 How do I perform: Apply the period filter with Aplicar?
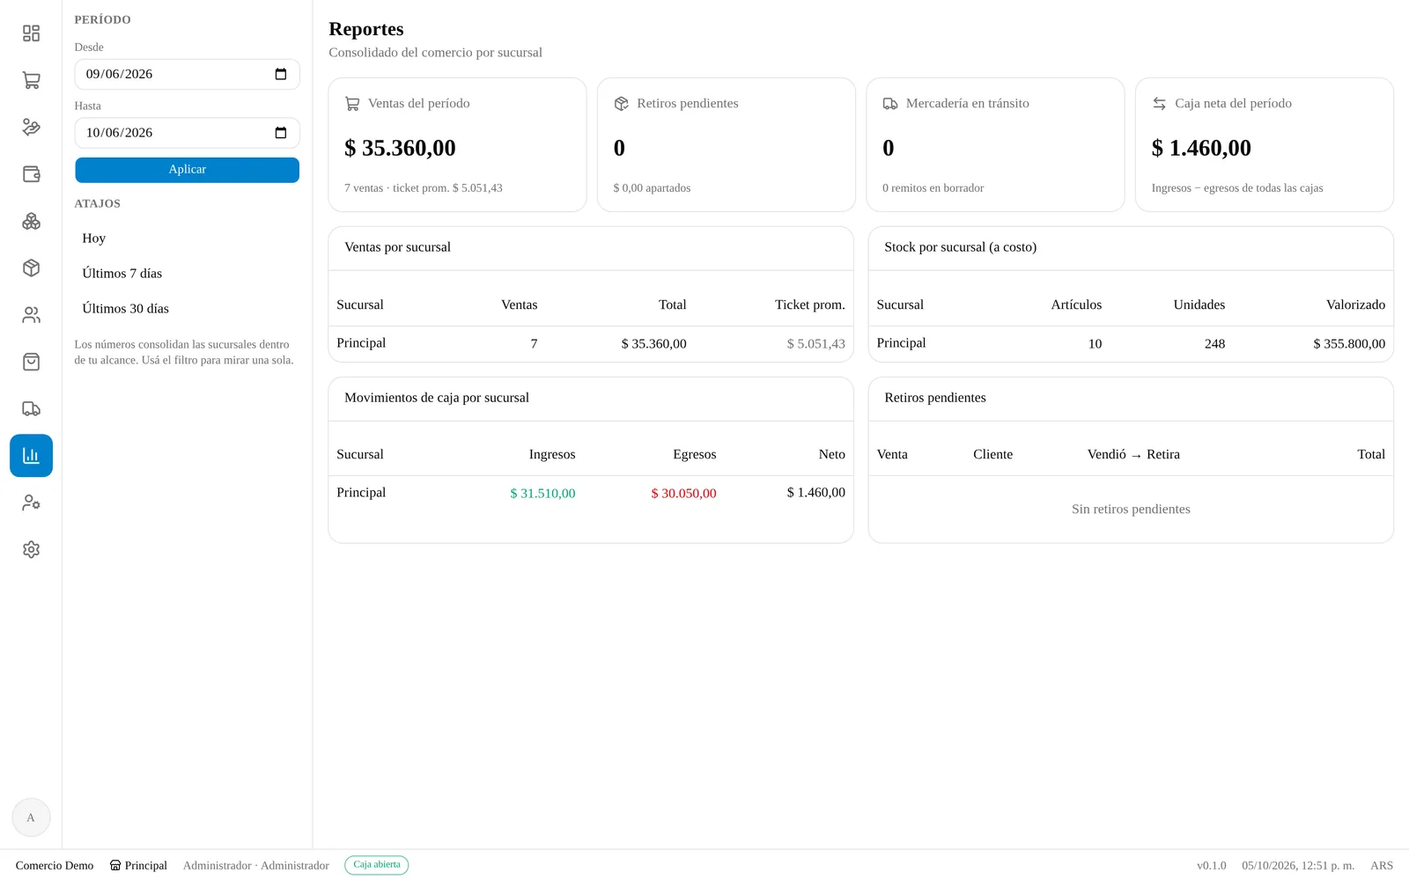coord(187,170)
